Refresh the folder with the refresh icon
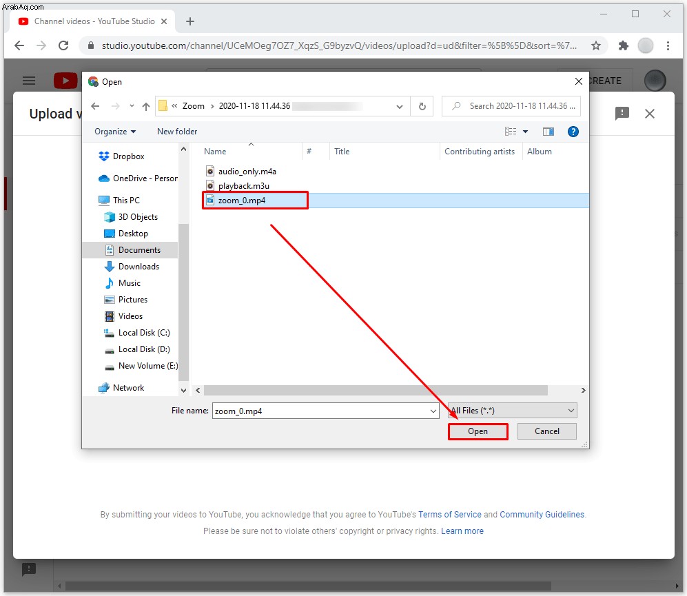 (422, 107)
